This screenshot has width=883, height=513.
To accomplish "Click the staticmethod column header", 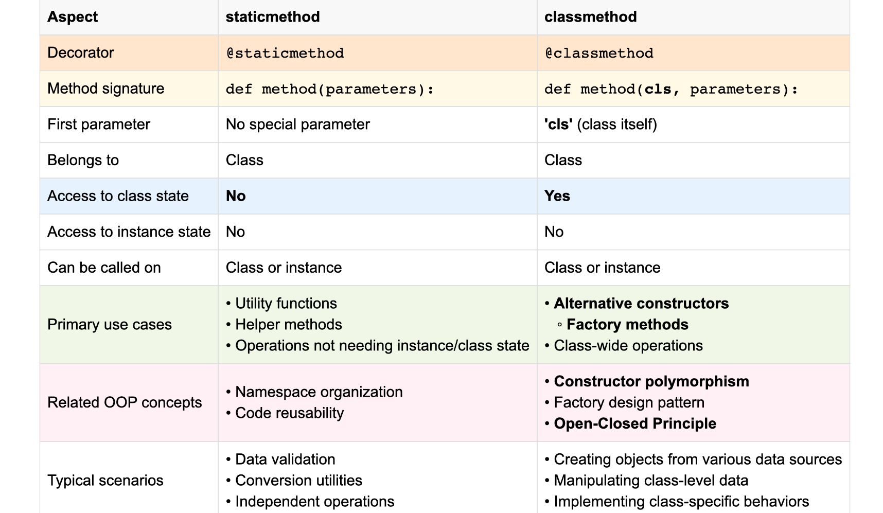I will pyautogui.click(x=273, y=17).
